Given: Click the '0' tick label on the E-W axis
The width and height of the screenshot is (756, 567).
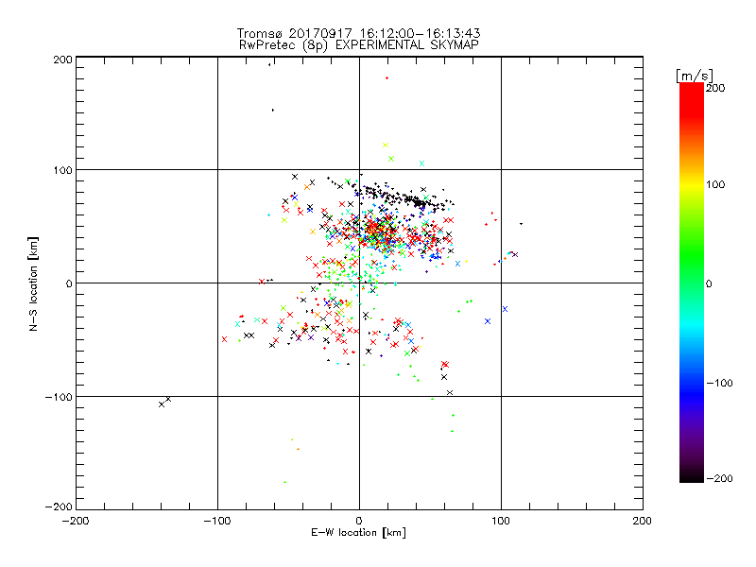Looking at the screenshot, I should pos(359,521).
